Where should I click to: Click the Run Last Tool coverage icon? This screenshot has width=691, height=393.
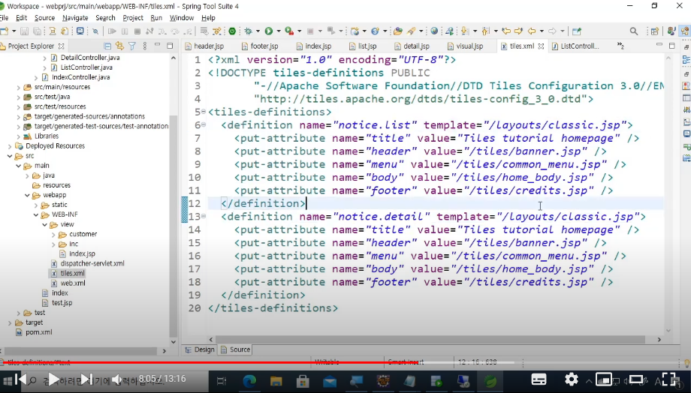click(x=289, y=31)
